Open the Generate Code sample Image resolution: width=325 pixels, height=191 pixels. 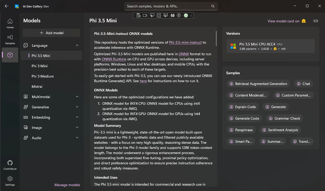pyautogui.click(x=244, y=118)
